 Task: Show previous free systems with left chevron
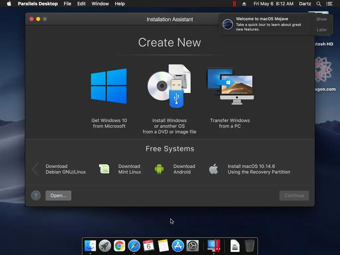tap(35, 169)
